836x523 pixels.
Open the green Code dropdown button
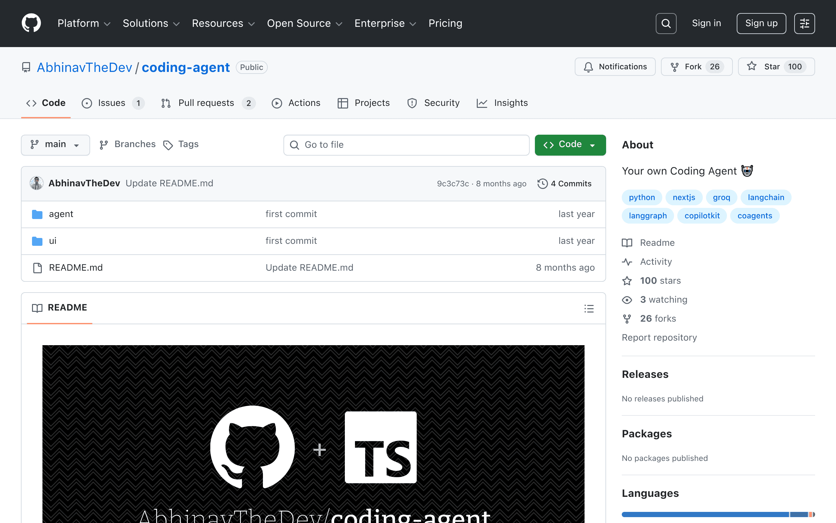tap(570, 144)
